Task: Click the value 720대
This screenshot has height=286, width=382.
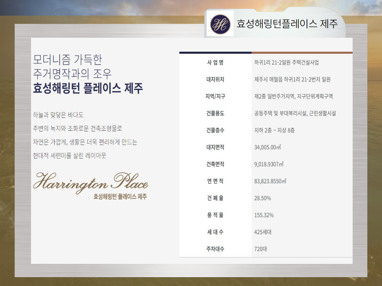Action: pos(261,249)
